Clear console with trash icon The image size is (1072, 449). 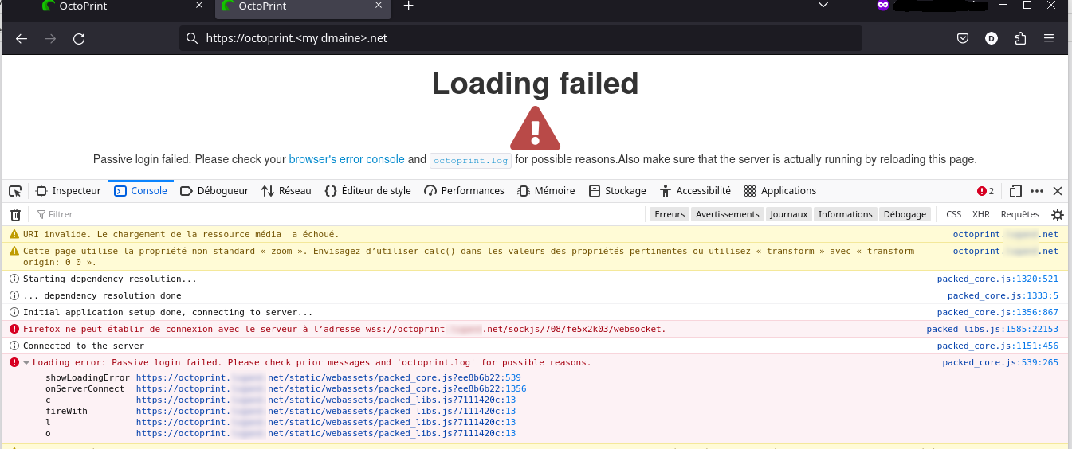(15, 214)
